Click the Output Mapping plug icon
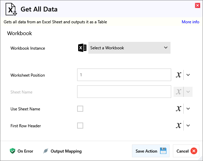Viewport: 203px width, 161px height. pyautogui.click(x=46, y=151)
